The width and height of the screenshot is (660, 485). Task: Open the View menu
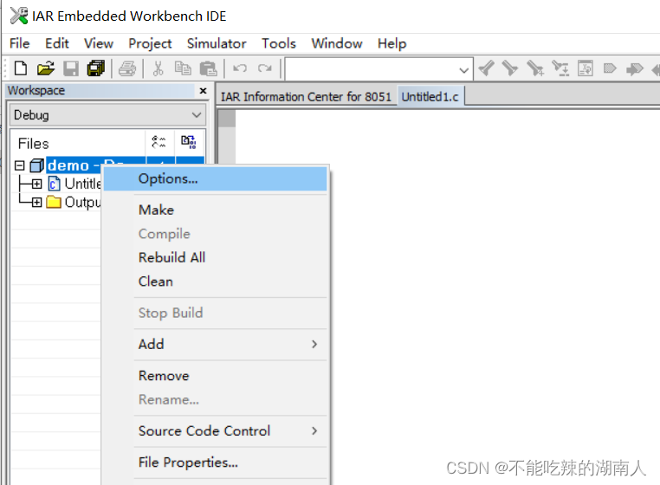point(99,43)
